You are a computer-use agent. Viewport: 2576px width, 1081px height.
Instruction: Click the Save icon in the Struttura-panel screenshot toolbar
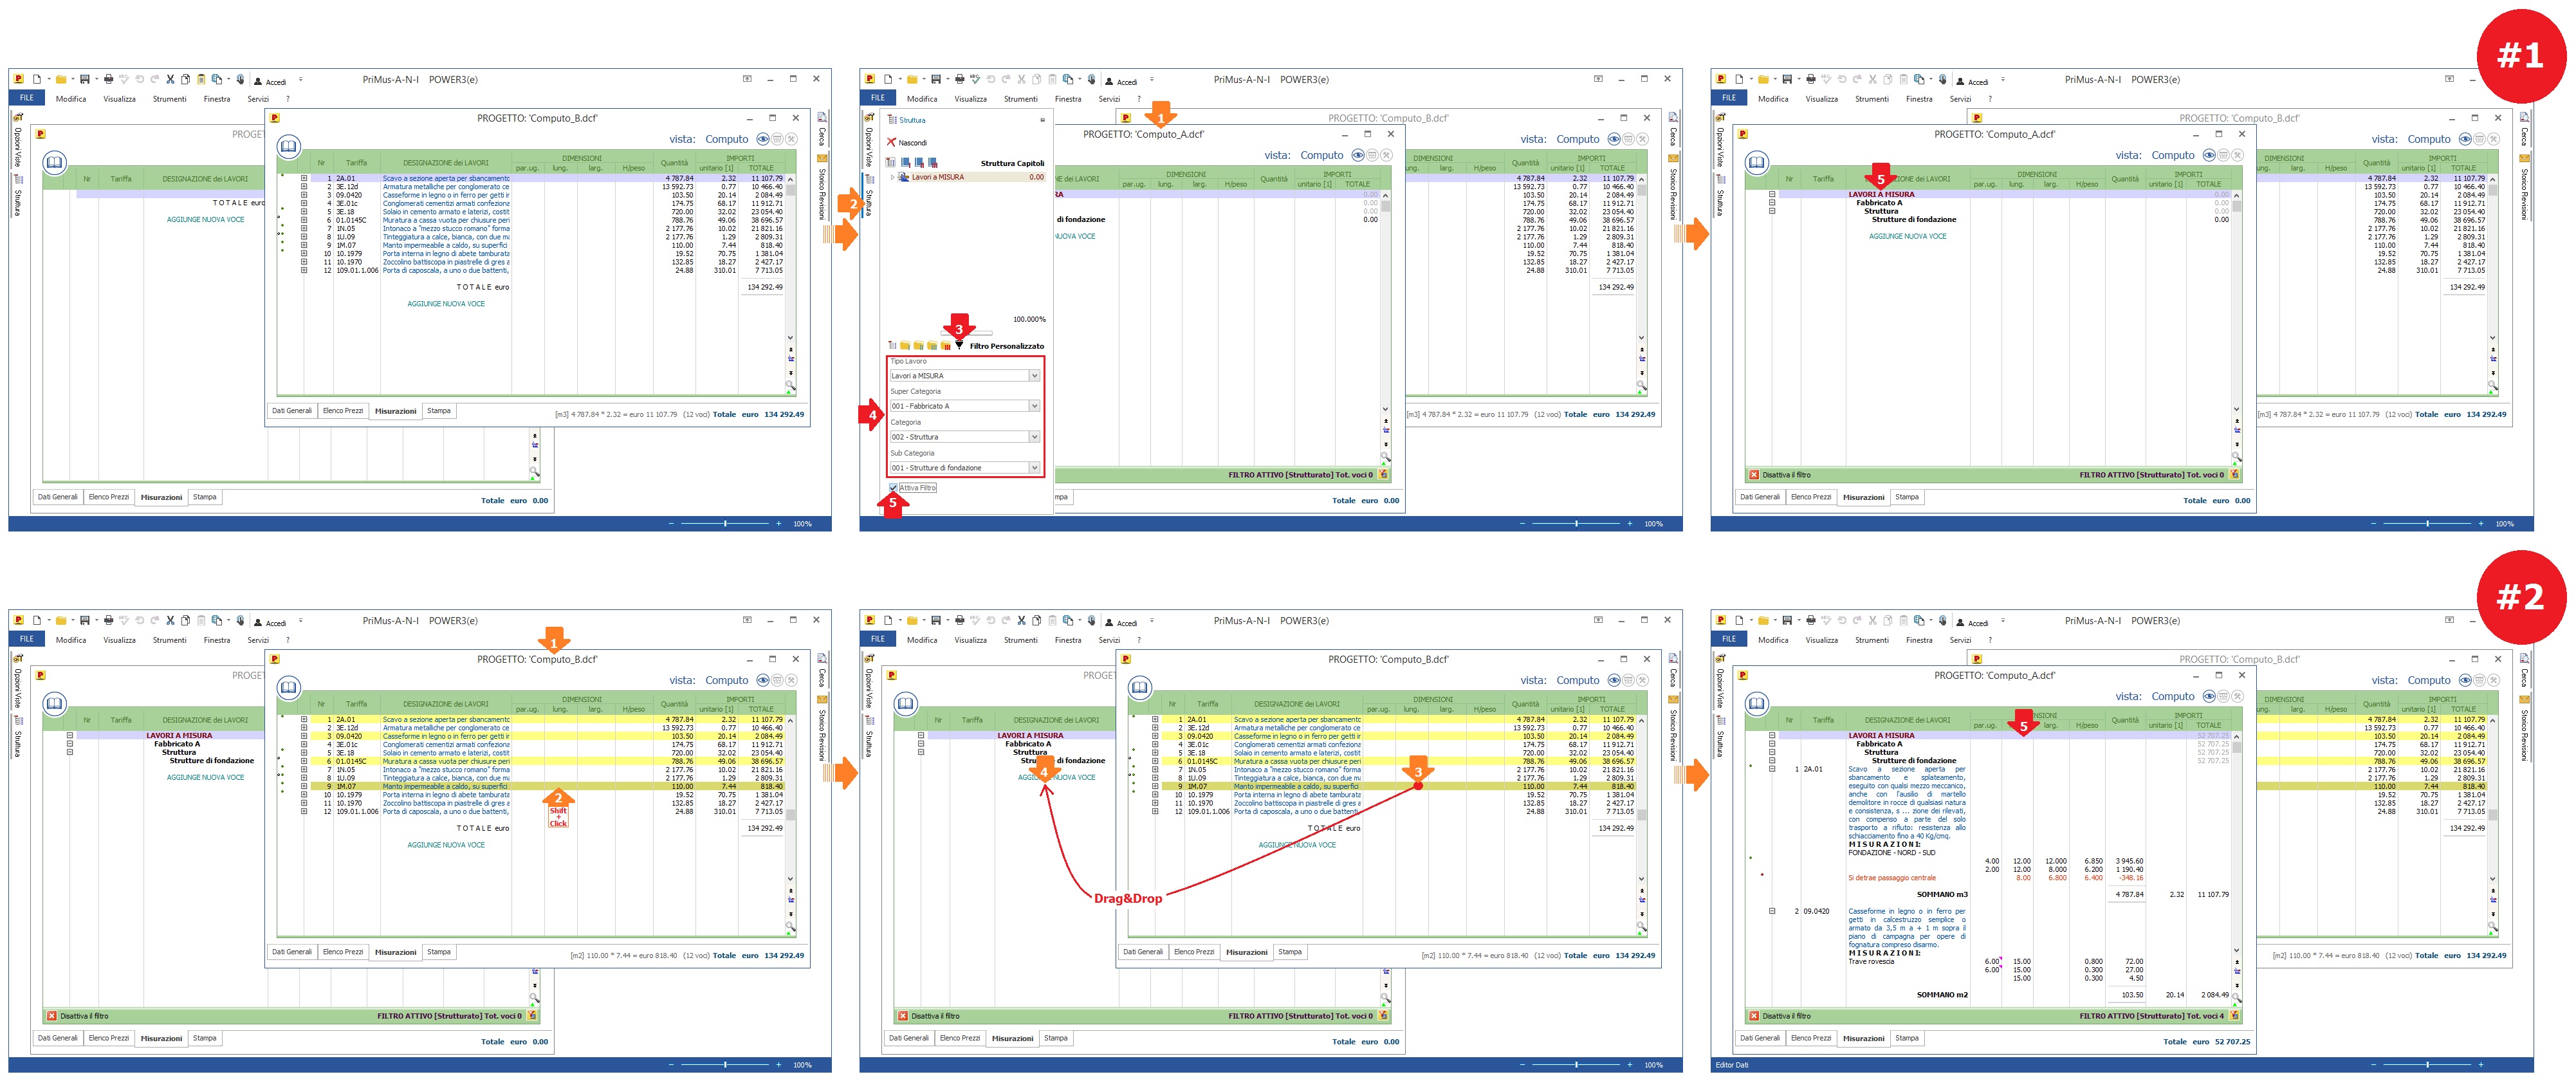tap(936, 79)
